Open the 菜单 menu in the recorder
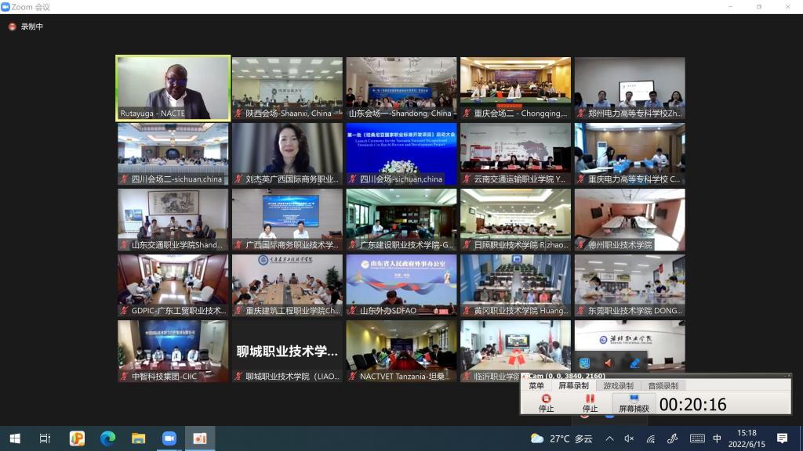 click(536, 385)
